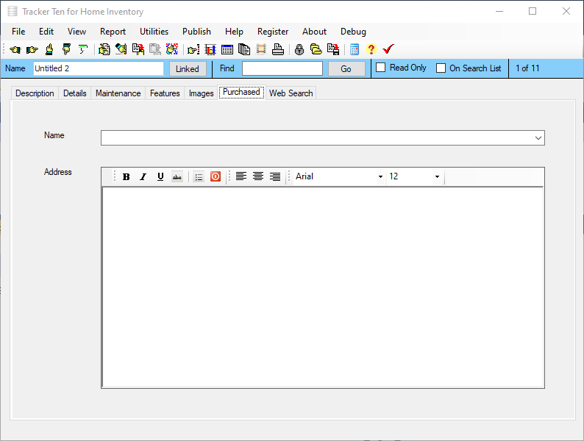
Task: Open the Report menu
Action: [113, 32]
